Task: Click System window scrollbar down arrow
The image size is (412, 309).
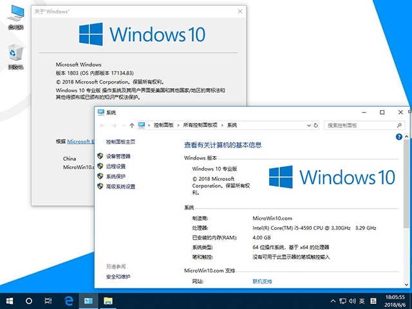Action: (x=406, y=285)
